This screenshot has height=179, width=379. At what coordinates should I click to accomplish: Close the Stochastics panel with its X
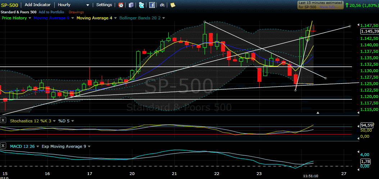point(3,120)
